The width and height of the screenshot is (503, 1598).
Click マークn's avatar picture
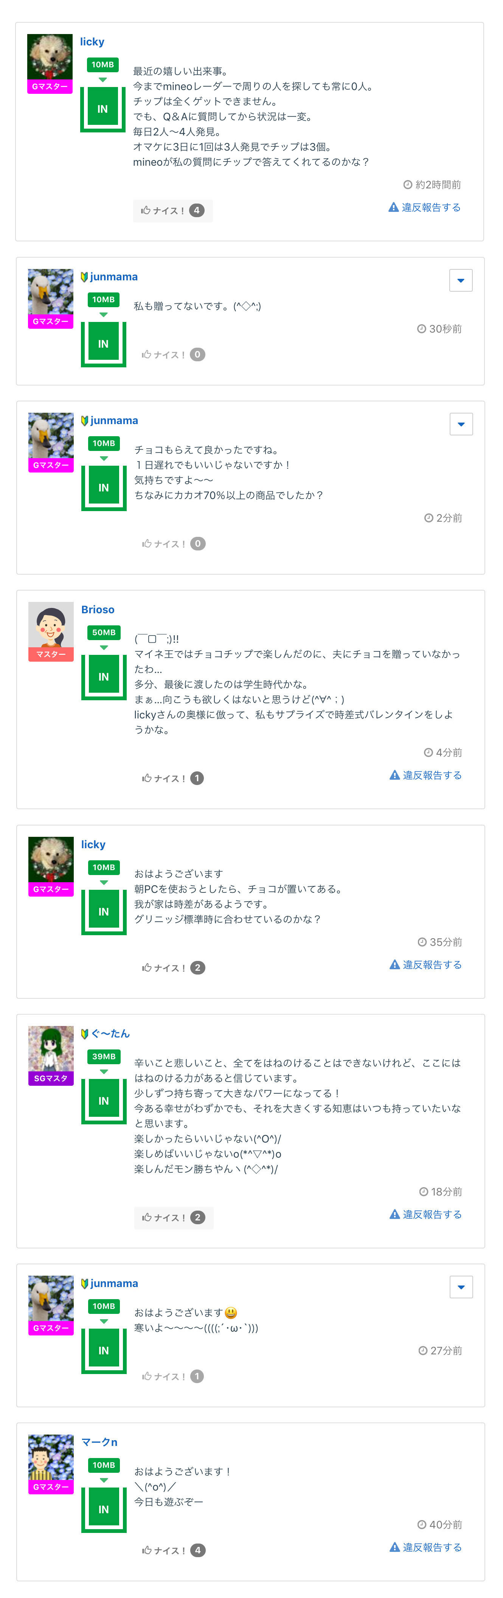click(x=51, y=1457)
